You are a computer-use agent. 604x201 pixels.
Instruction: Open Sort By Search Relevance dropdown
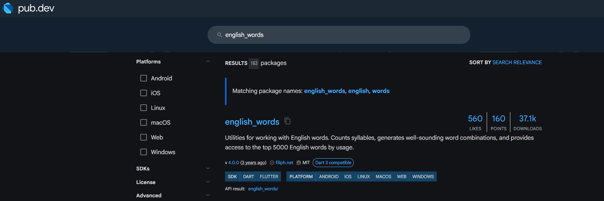click(517, 62)
